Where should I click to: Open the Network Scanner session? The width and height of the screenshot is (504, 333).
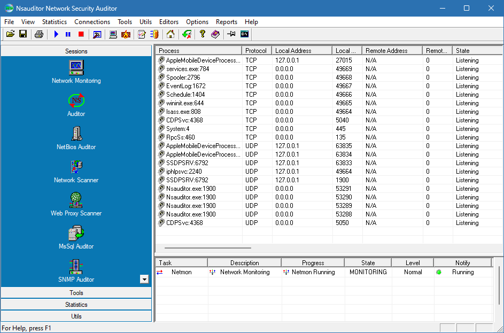click(76, 172)
